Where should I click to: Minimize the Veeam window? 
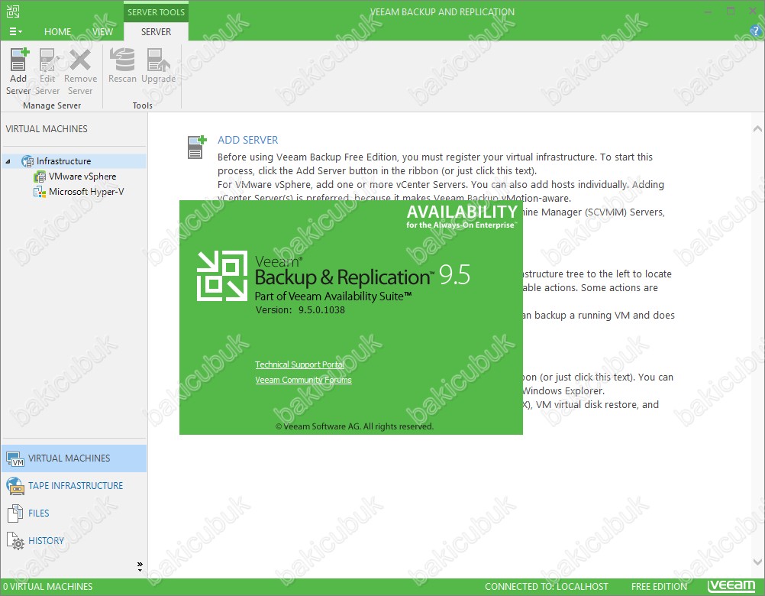(709, 11)
